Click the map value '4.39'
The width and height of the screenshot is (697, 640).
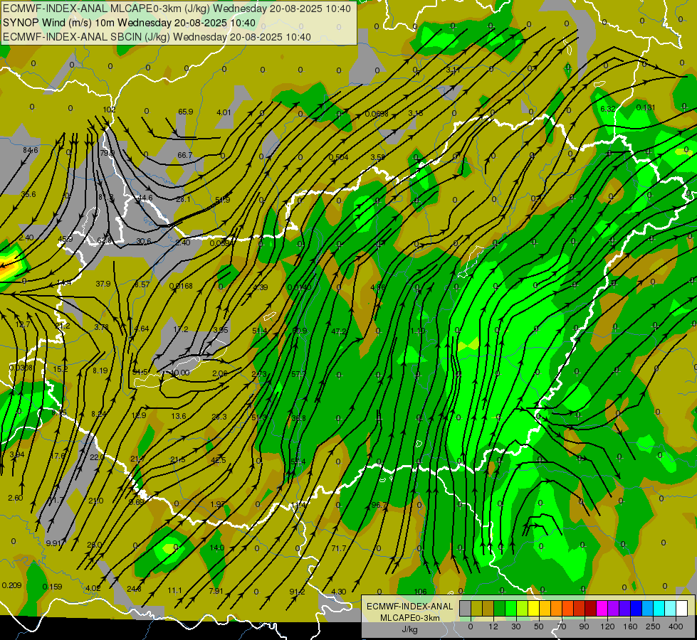[x=260, y=287]
